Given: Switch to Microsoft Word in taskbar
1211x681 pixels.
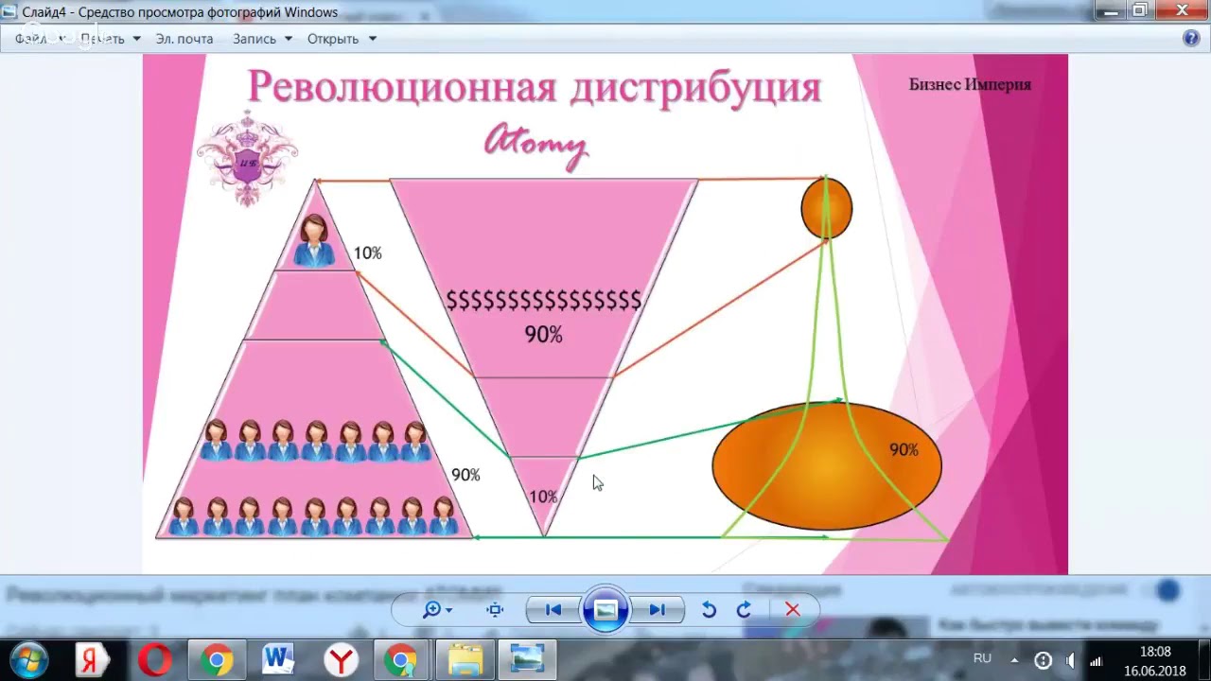Looking at the screenshot, I should [x=278, y=660].
